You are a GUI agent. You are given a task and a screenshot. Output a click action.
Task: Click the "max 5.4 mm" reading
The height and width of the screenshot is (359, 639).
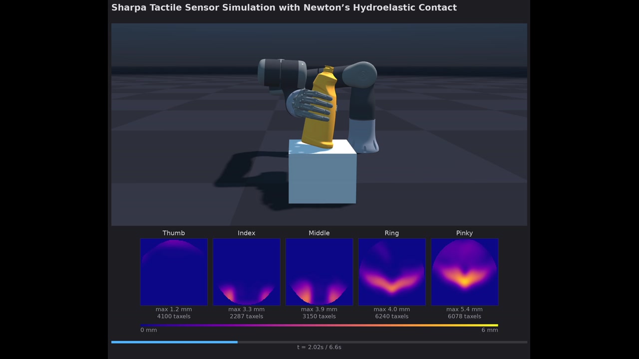(464, 309)
